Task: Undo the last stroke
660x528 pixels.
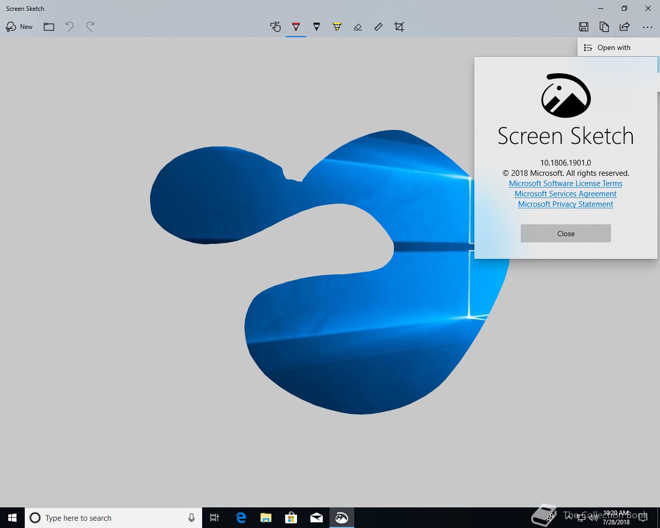Action: coord(70,27)
